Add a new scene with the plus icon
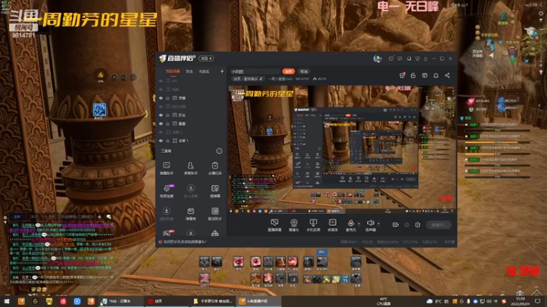The image size is (547, 307). (222, 72)
